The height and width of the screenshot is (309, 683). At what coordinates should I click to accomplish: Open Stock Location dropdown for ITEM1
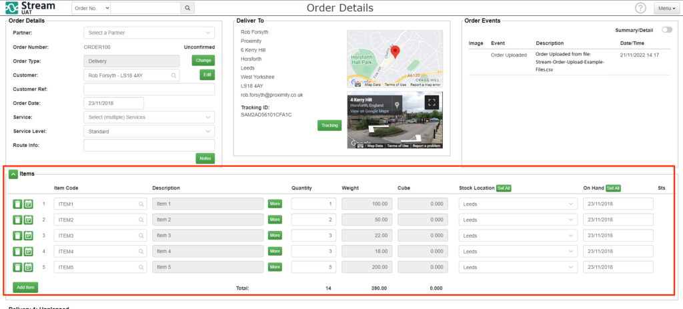pyautogui.click(x=518, y=204)
